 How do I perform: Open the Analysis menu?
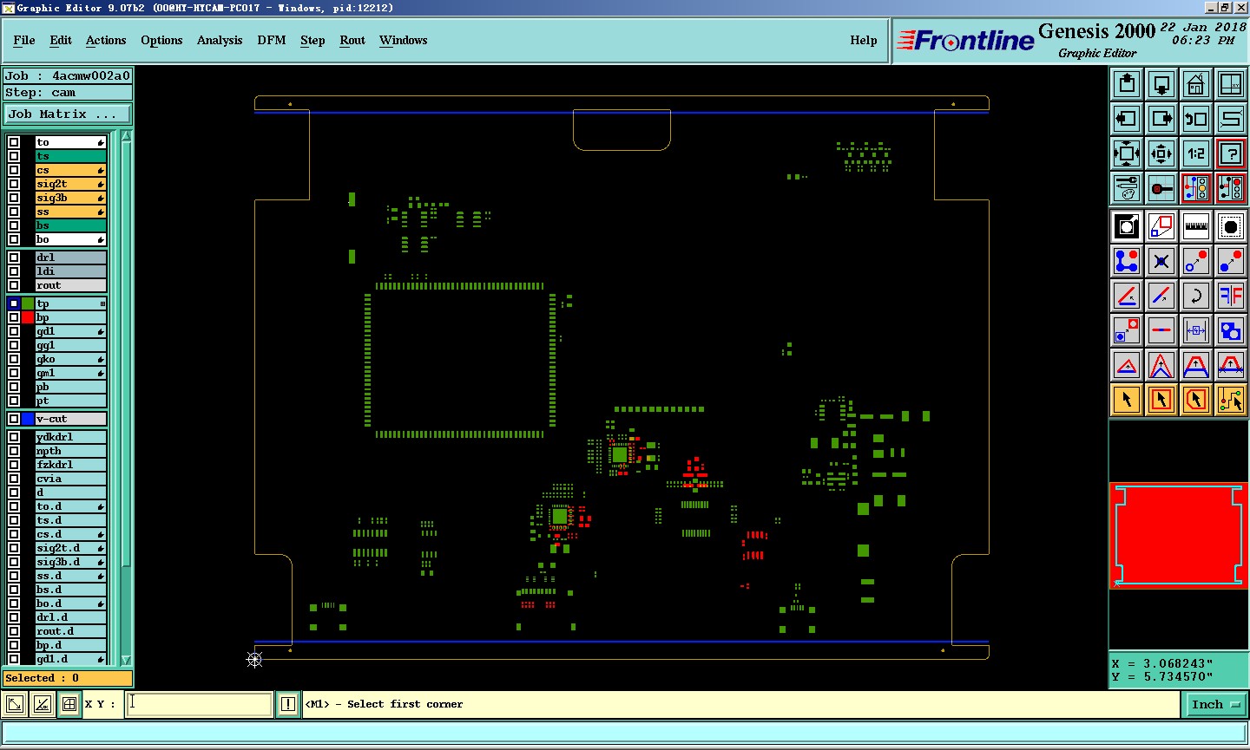click(x=220, y=40)
